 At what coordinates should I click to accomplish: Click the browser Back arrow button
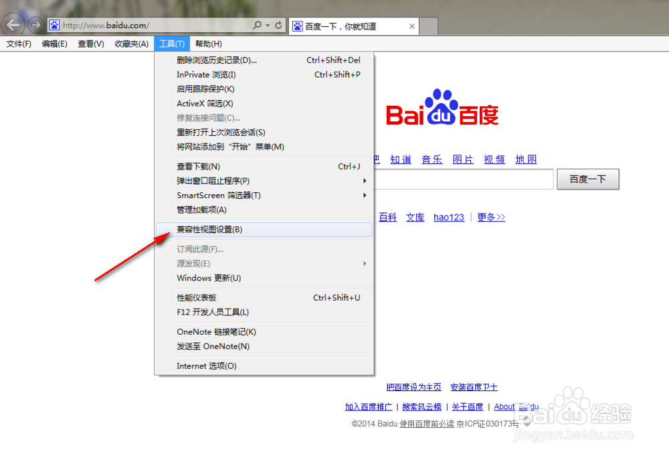13,25
